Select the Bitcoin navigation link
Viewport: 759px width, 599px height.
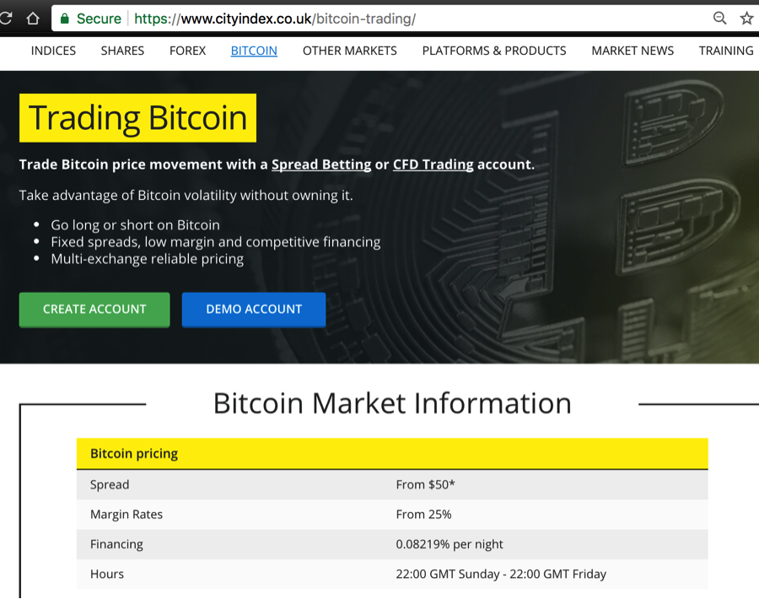click(254, 51)
